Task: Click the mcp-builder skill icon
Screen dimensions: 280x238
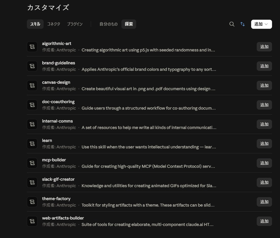Action: pyautogui.click(x=32, y=163)
